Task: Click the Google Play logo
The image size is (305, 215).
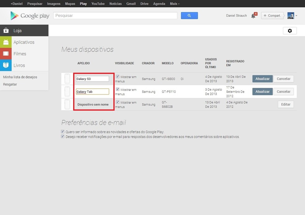Action: [x=30, y=16]
